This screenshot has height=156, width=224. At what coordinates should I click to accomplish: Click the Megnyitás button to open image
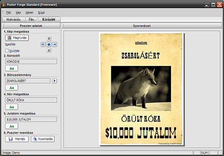[x=17, y=38]
